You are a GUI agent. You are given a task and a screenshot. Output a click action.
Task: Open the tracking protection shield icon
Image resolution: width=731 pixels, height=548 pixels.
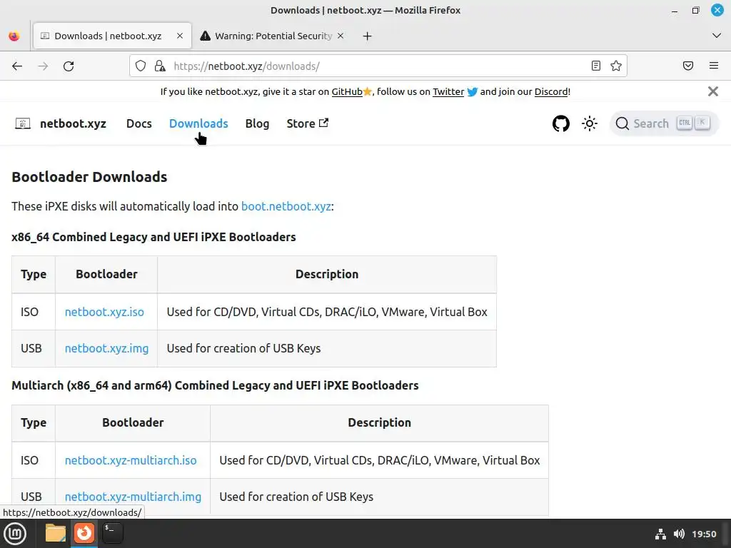pos(141,66)
